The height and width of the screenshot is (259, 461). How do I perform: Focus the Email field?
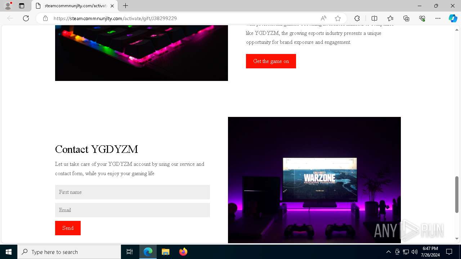[x=133, y=210]
